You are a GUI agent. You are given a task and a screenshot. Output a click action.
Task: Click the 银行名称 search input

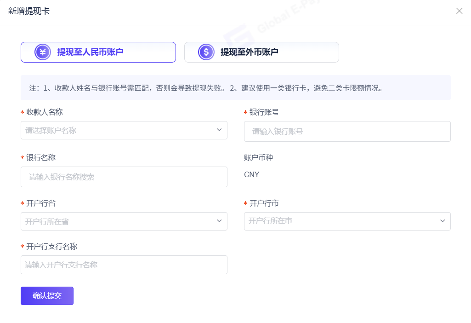124,177
